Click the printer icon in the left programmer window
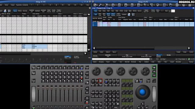Image resolution: width=195 pixels, height=109 pixels. tap(5, 11)
